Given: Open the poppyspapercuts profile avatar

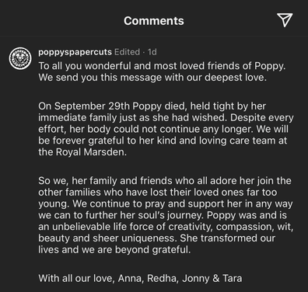Looking at the screenshot, I should coord(20,58).
